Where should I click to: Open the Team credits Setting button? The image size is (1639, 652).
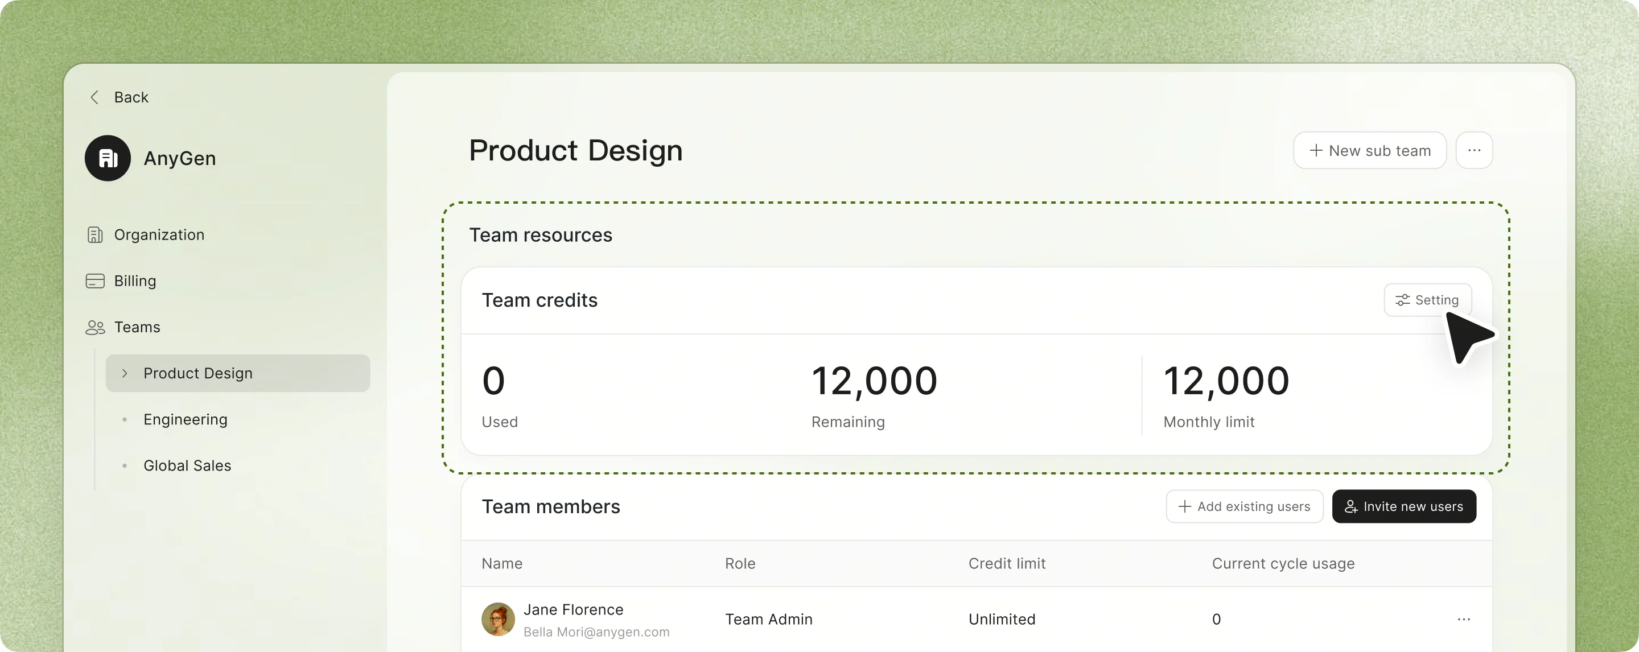(x=1427, y=300)
